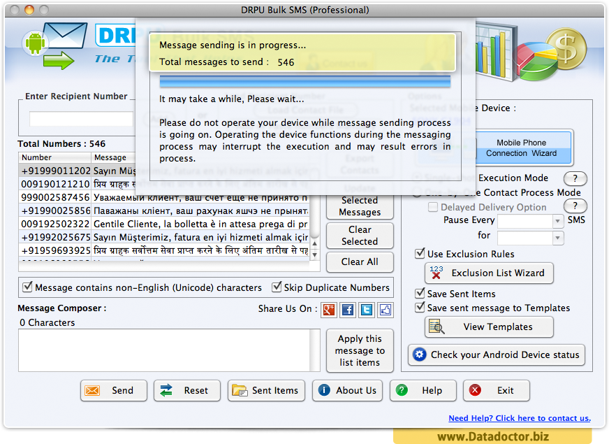The height and width of the screenshot is (444, 609).
Task: Select row with number +91959693925
Action: tap(164, 250)
